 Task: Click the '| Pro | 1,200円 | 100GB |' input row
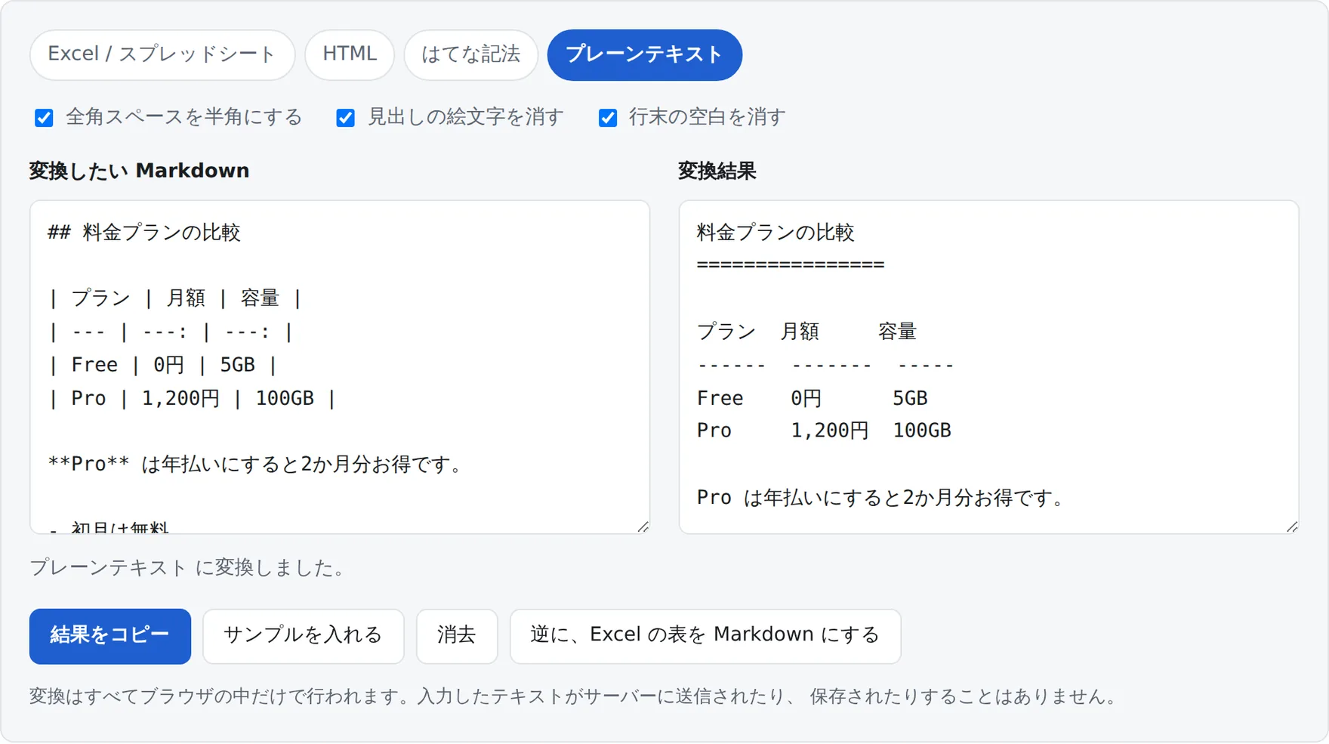pos(192,398)
